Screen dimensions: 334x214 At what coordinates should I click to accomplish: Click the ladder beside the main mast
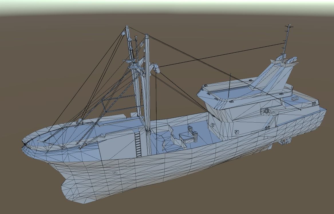tap(139, 144)
